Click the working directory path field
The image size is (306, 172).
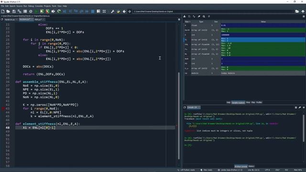(x=213, y=11)
